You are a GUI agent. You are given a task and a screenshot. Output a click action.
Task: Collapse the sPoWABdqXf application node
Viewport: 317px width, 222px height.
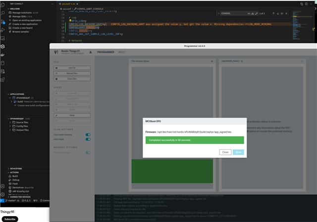(x=10, y=98)
